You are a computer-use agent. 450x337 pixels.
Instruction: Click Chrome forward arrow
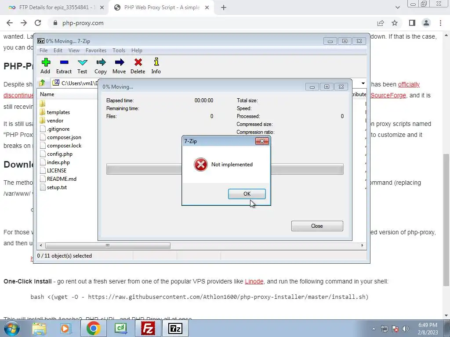click(24, 23)
